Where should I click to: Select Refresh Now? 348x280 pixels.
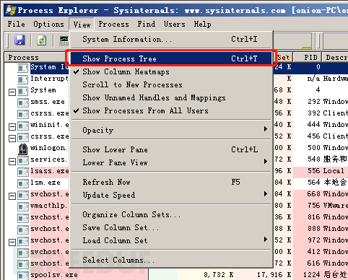(x=171, y=182)
